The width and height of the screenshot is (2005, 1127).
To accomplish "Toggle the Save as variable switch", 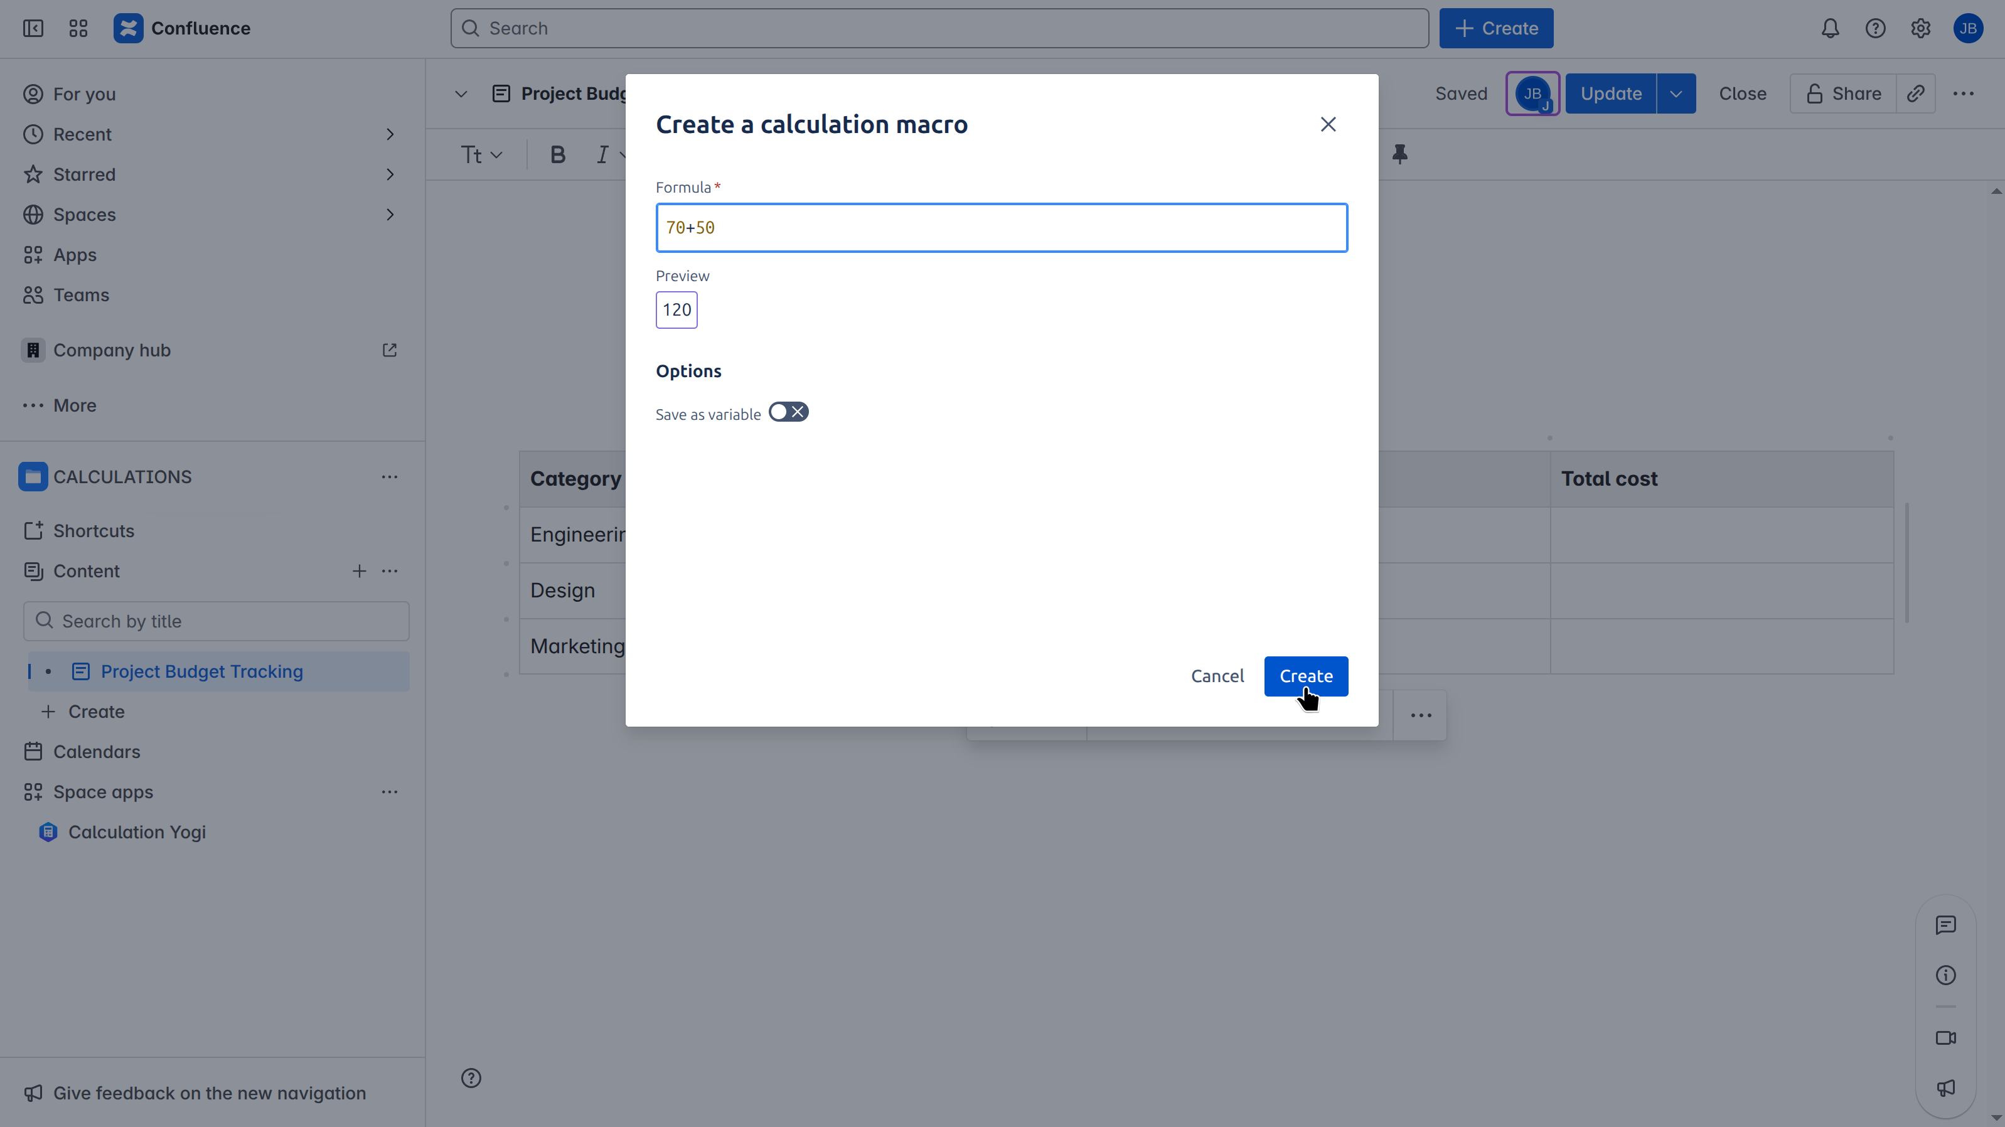I will click(x=788, y=412).
